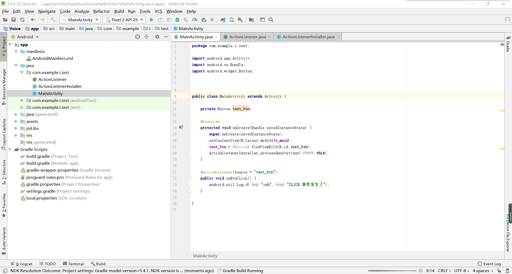
Task: Click the Debug app bug icon
Action: click(x=177, y=20)
